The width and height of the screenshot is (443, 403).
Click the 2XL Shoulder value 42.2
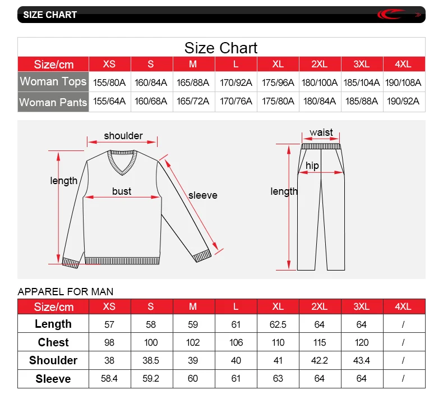[320, 360]
